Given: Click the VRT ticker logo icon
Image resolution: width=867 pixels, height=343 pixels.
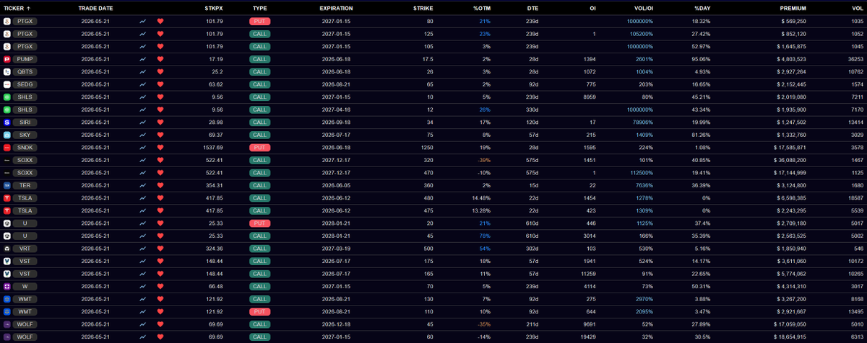Looking at the screenshot, I should (7, 249).
